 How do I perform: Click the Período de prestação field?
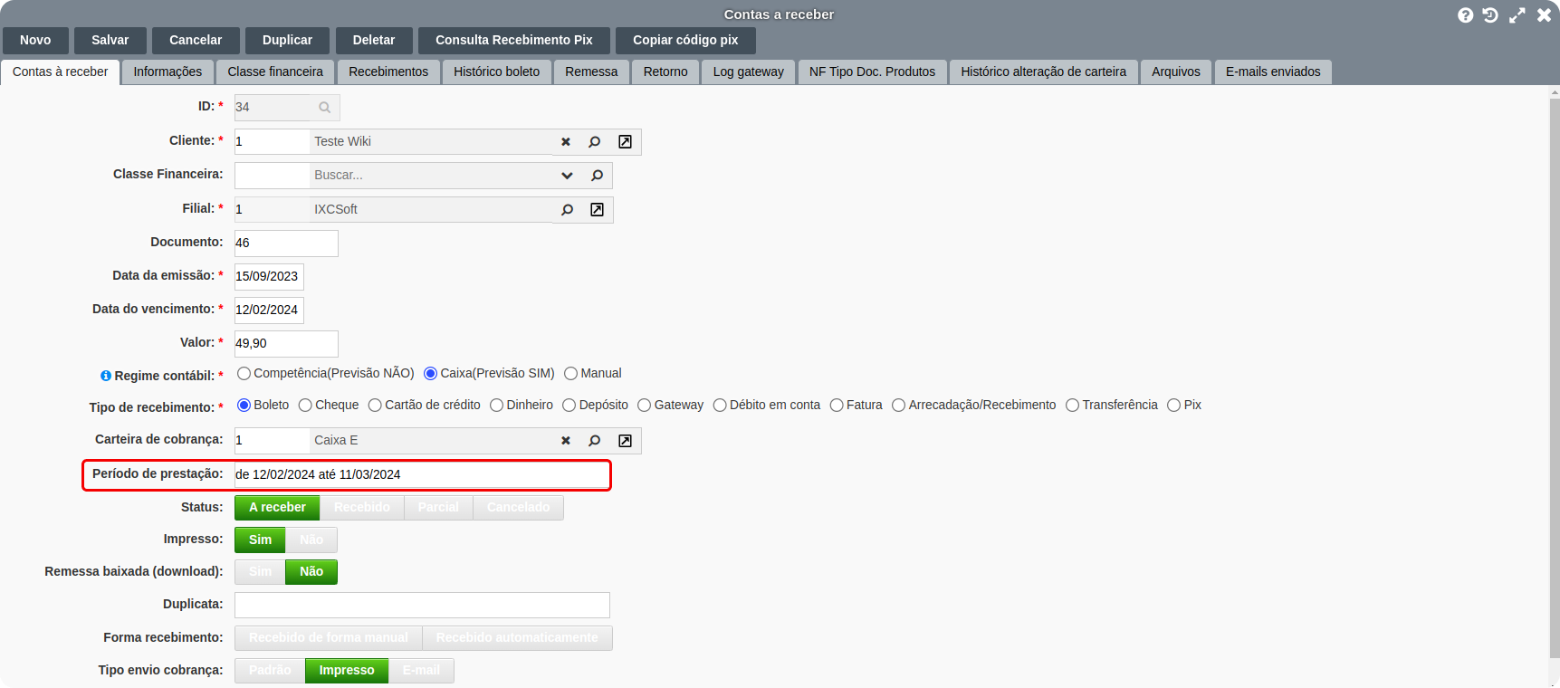pyautogui.click(x=422, y=475)
